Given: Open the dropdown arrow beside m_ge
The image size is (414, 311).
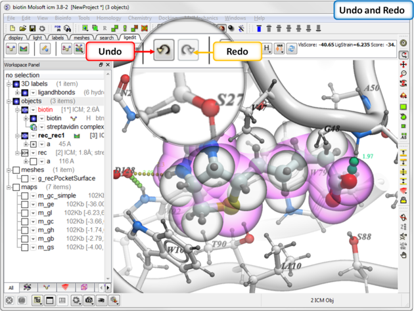Looking at the screenshot, I should click(33, 204).
